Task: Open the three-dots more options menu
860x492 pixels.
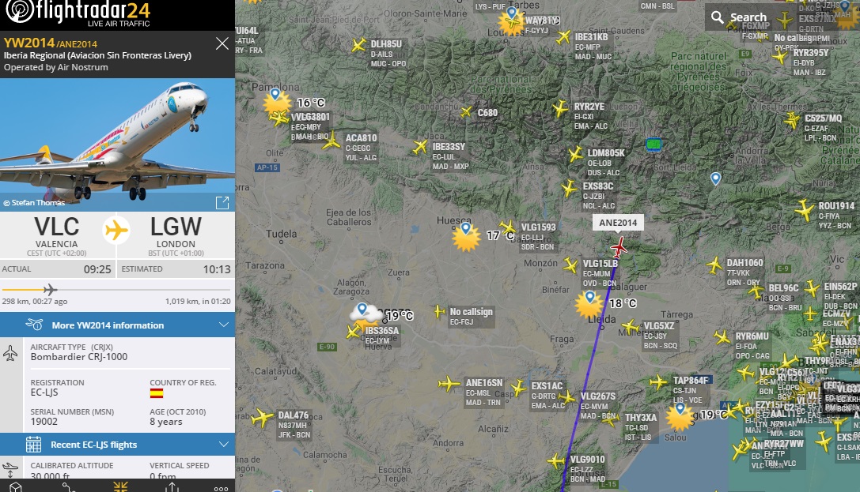Action: pos(221,488)
